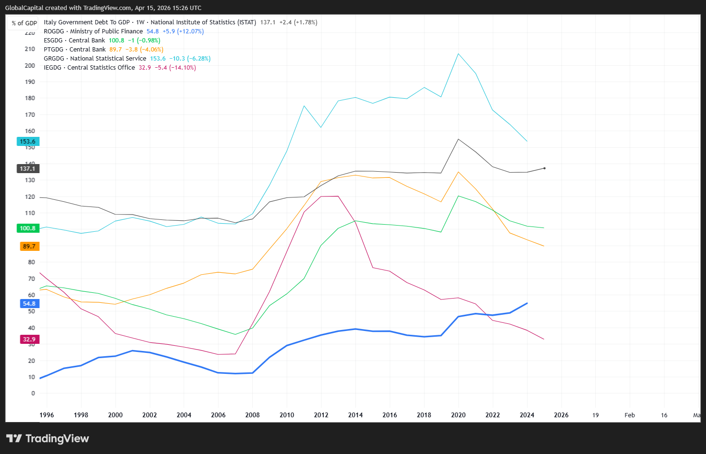Click the TradingView logo icon
This screenshot has width=706, height=454.
click(x=14, y=438)
